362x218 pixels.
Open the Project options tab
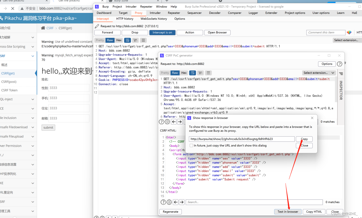coord(295,13)
